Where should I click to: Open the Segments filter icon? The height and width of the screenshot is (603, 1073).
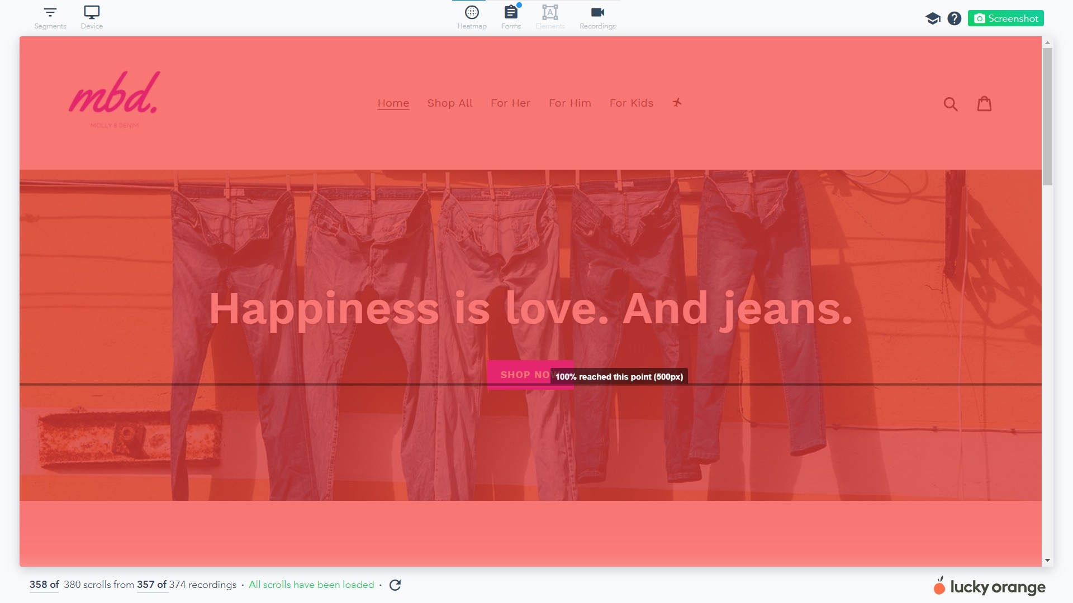pos(50,12)
